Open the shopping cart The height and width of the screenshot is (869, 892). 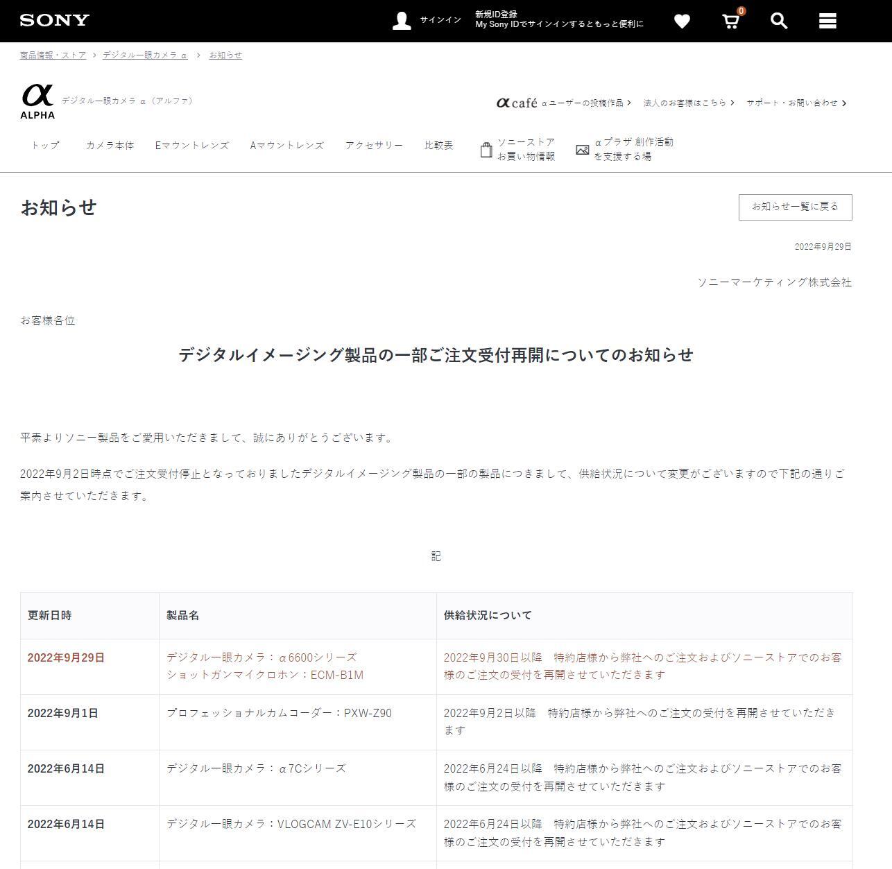point(730,21)
